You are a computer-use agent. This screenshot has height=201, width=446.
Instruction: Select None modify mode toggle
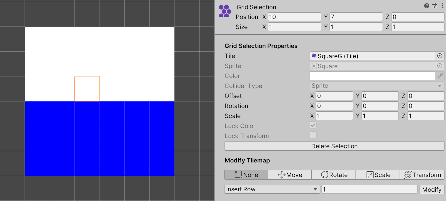click(x=246, y=175)
